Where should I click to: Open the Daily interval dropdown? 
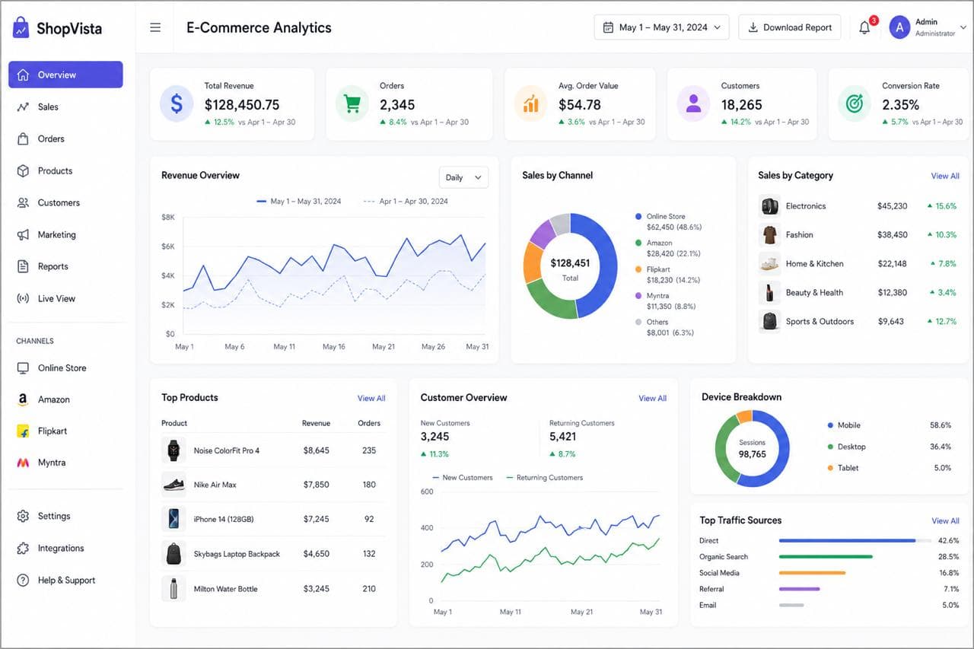pyautogui.click(x=463, y=177)
